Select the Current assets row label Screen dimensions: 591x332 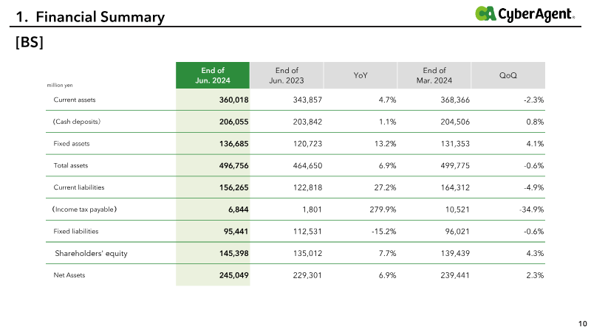pos(75,100)
